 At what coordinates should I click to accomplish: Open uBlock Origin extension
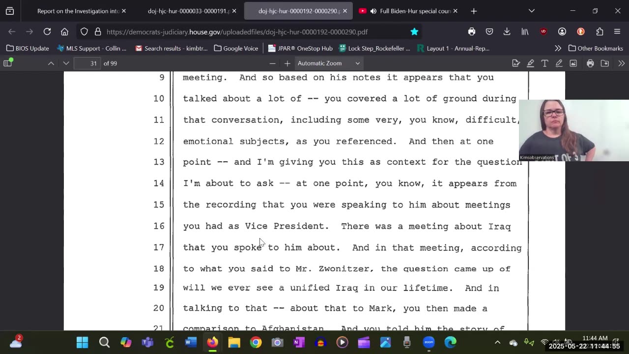coord(543,31)
